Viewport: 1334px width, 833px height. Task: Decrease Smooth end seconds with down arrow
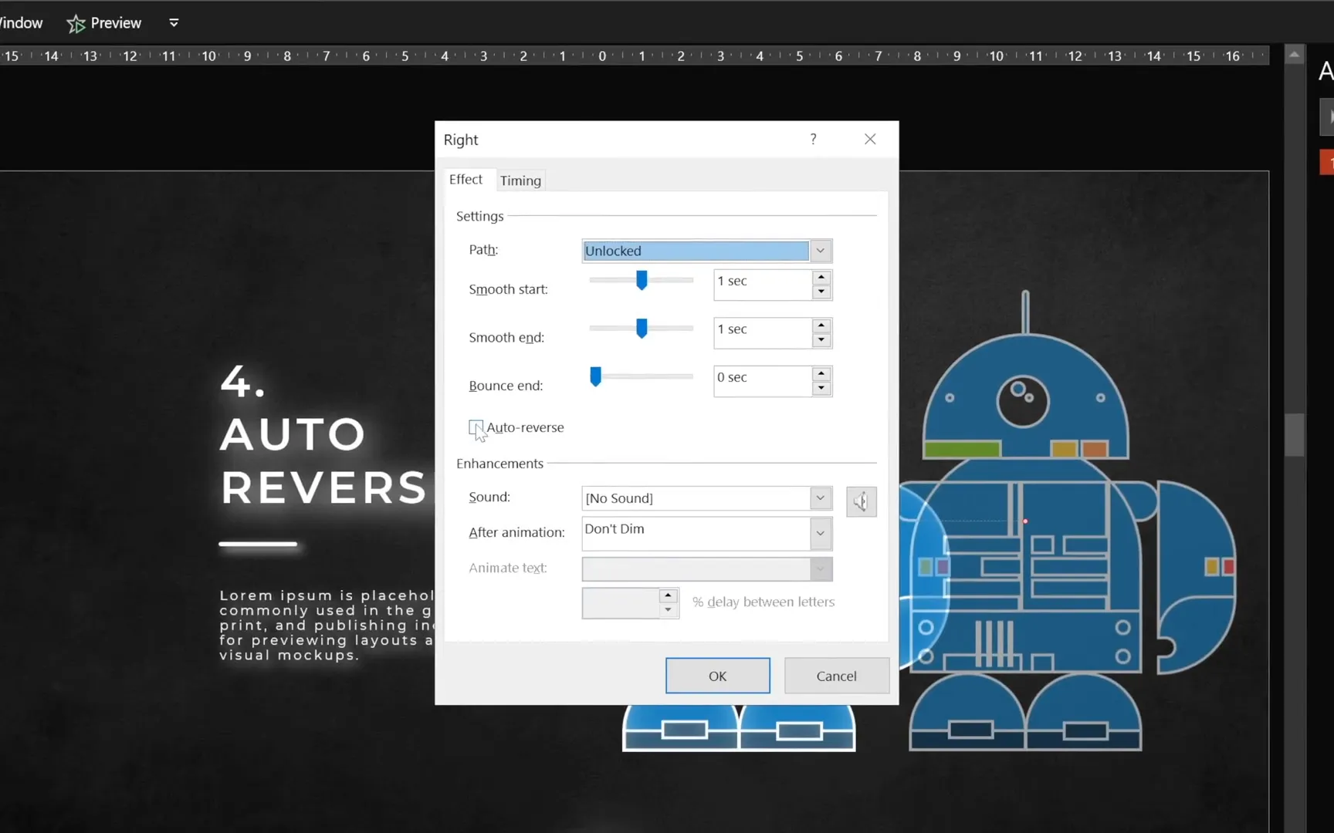point(821,339)
